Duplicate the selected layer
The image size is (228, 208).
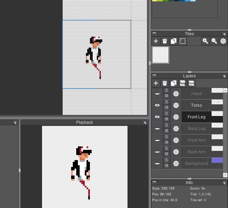[x=174, y=83]
